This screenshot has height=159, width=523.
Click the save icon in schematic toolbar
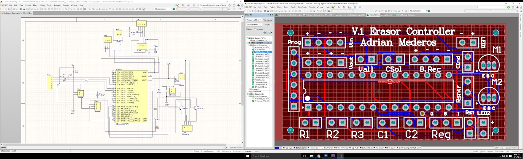(x=9, y=9)
